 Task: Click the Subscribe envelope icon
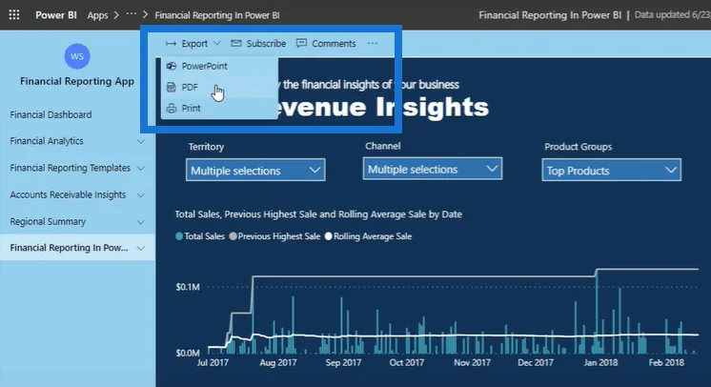tap(235, 43)
